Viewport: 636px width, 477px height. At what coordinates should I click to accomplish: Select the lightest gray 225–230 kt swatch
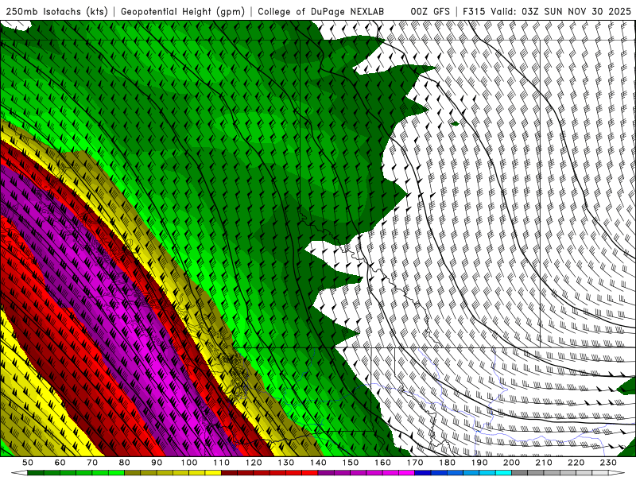click(x=600, y=472)
